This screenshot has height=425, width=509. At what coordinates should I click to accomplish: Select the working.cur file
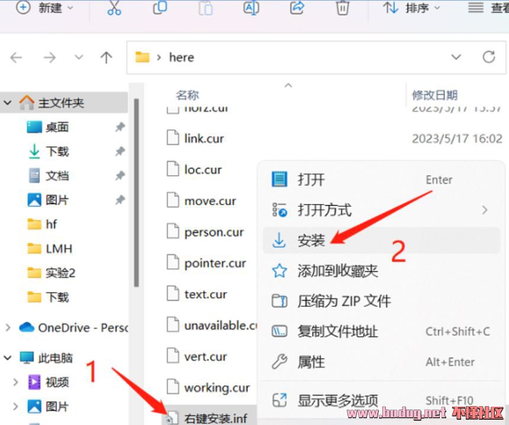tap(217, 388)
